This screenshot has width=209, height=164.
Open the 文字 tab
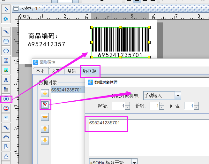pyautogui.click(x=56, y=71)
